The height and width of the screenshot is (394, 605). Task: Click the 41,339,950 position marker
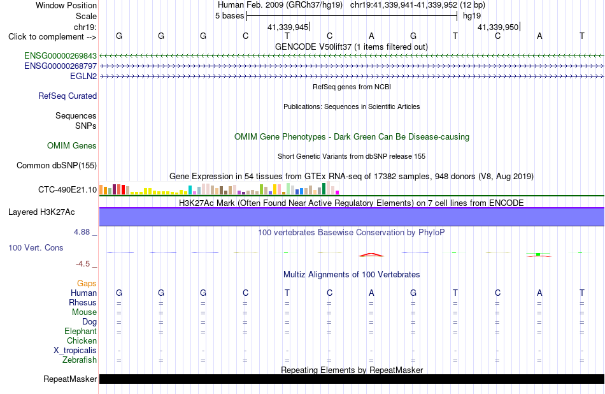(498, 27)
